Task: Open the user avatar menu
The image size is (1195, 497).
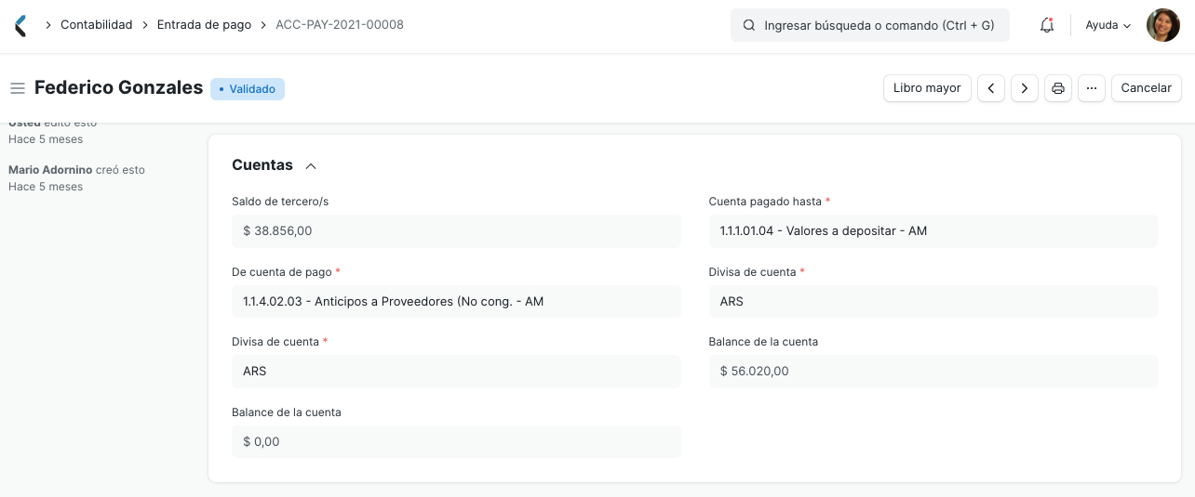Action: pyautogui.click(x=1162, y=25)
